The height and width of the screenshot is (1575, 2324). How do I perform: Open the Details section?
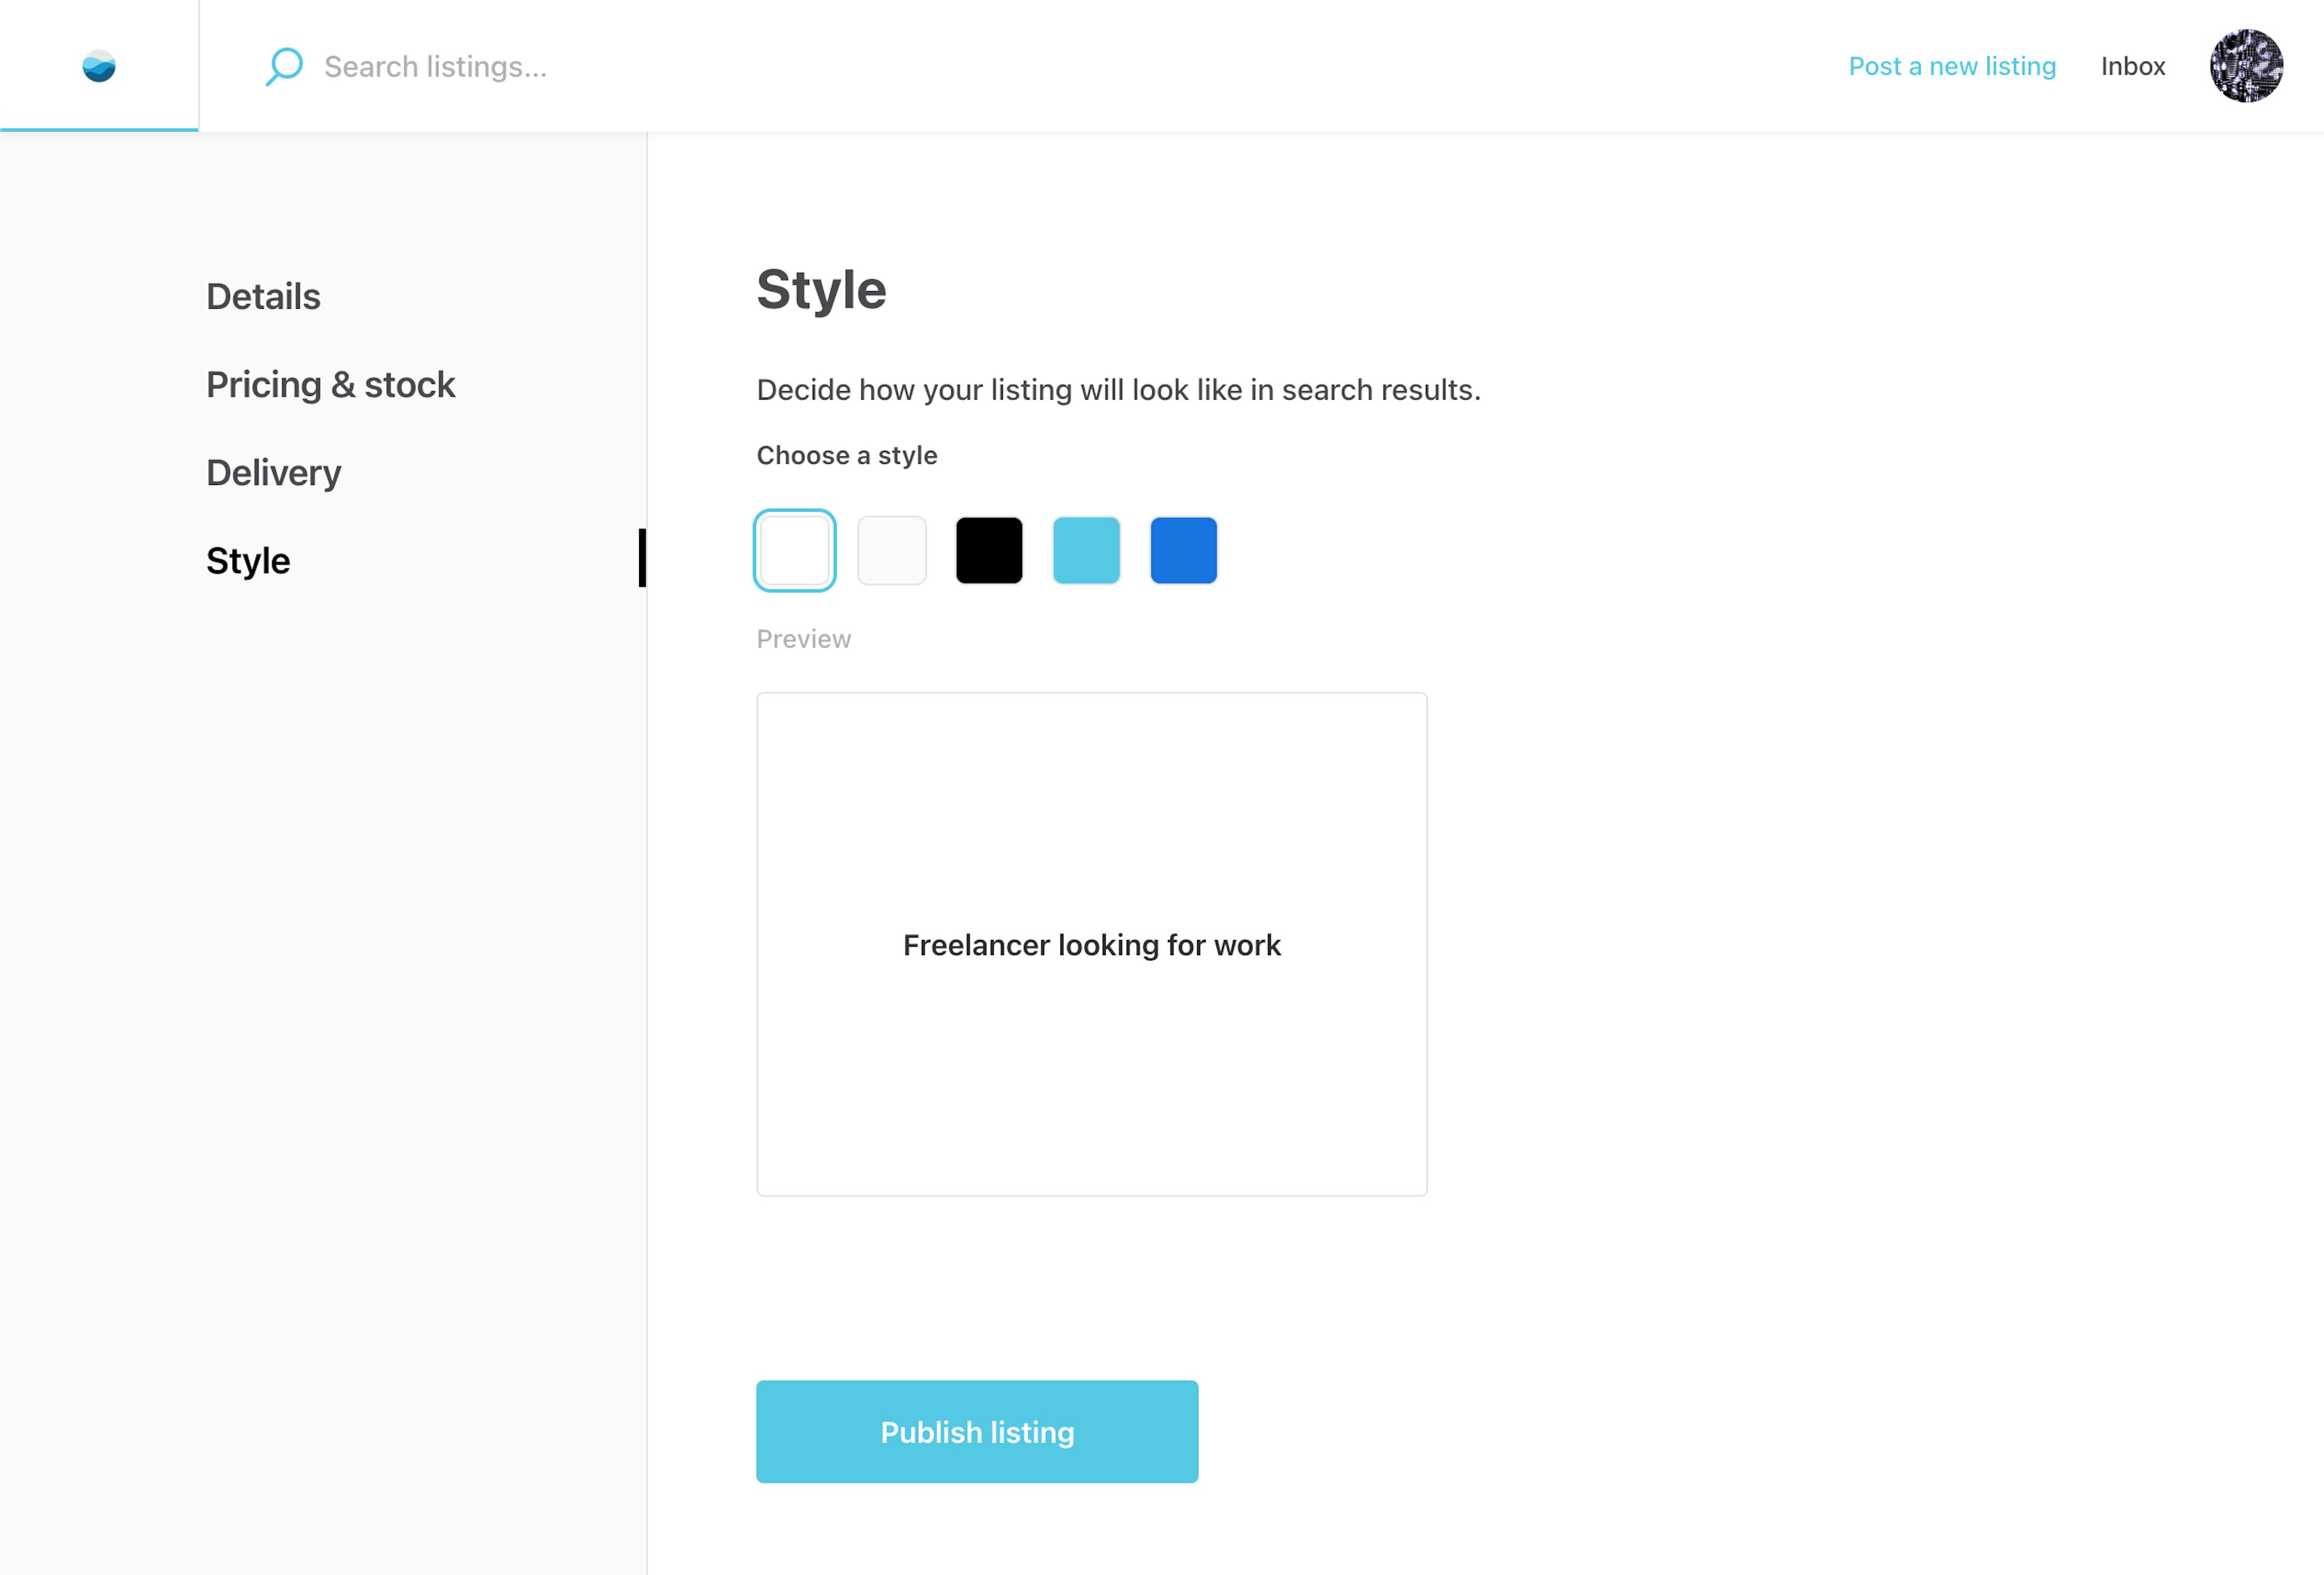(x=262, y=296)
